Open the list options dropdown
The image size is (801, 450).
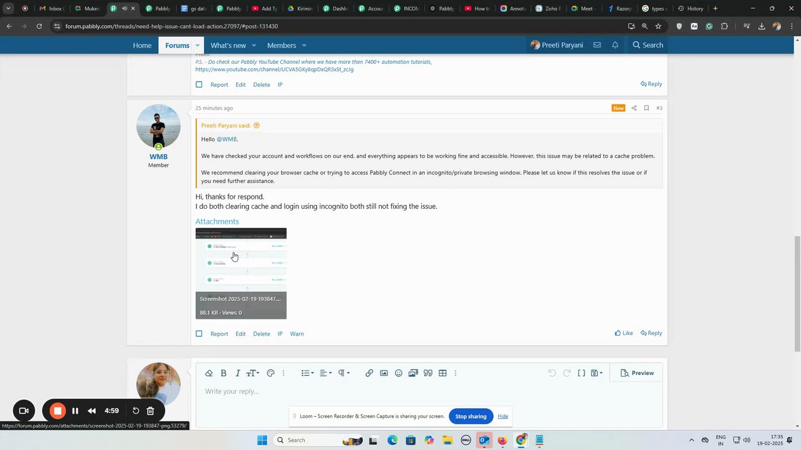pyautogui.click(x=307, y=373)
